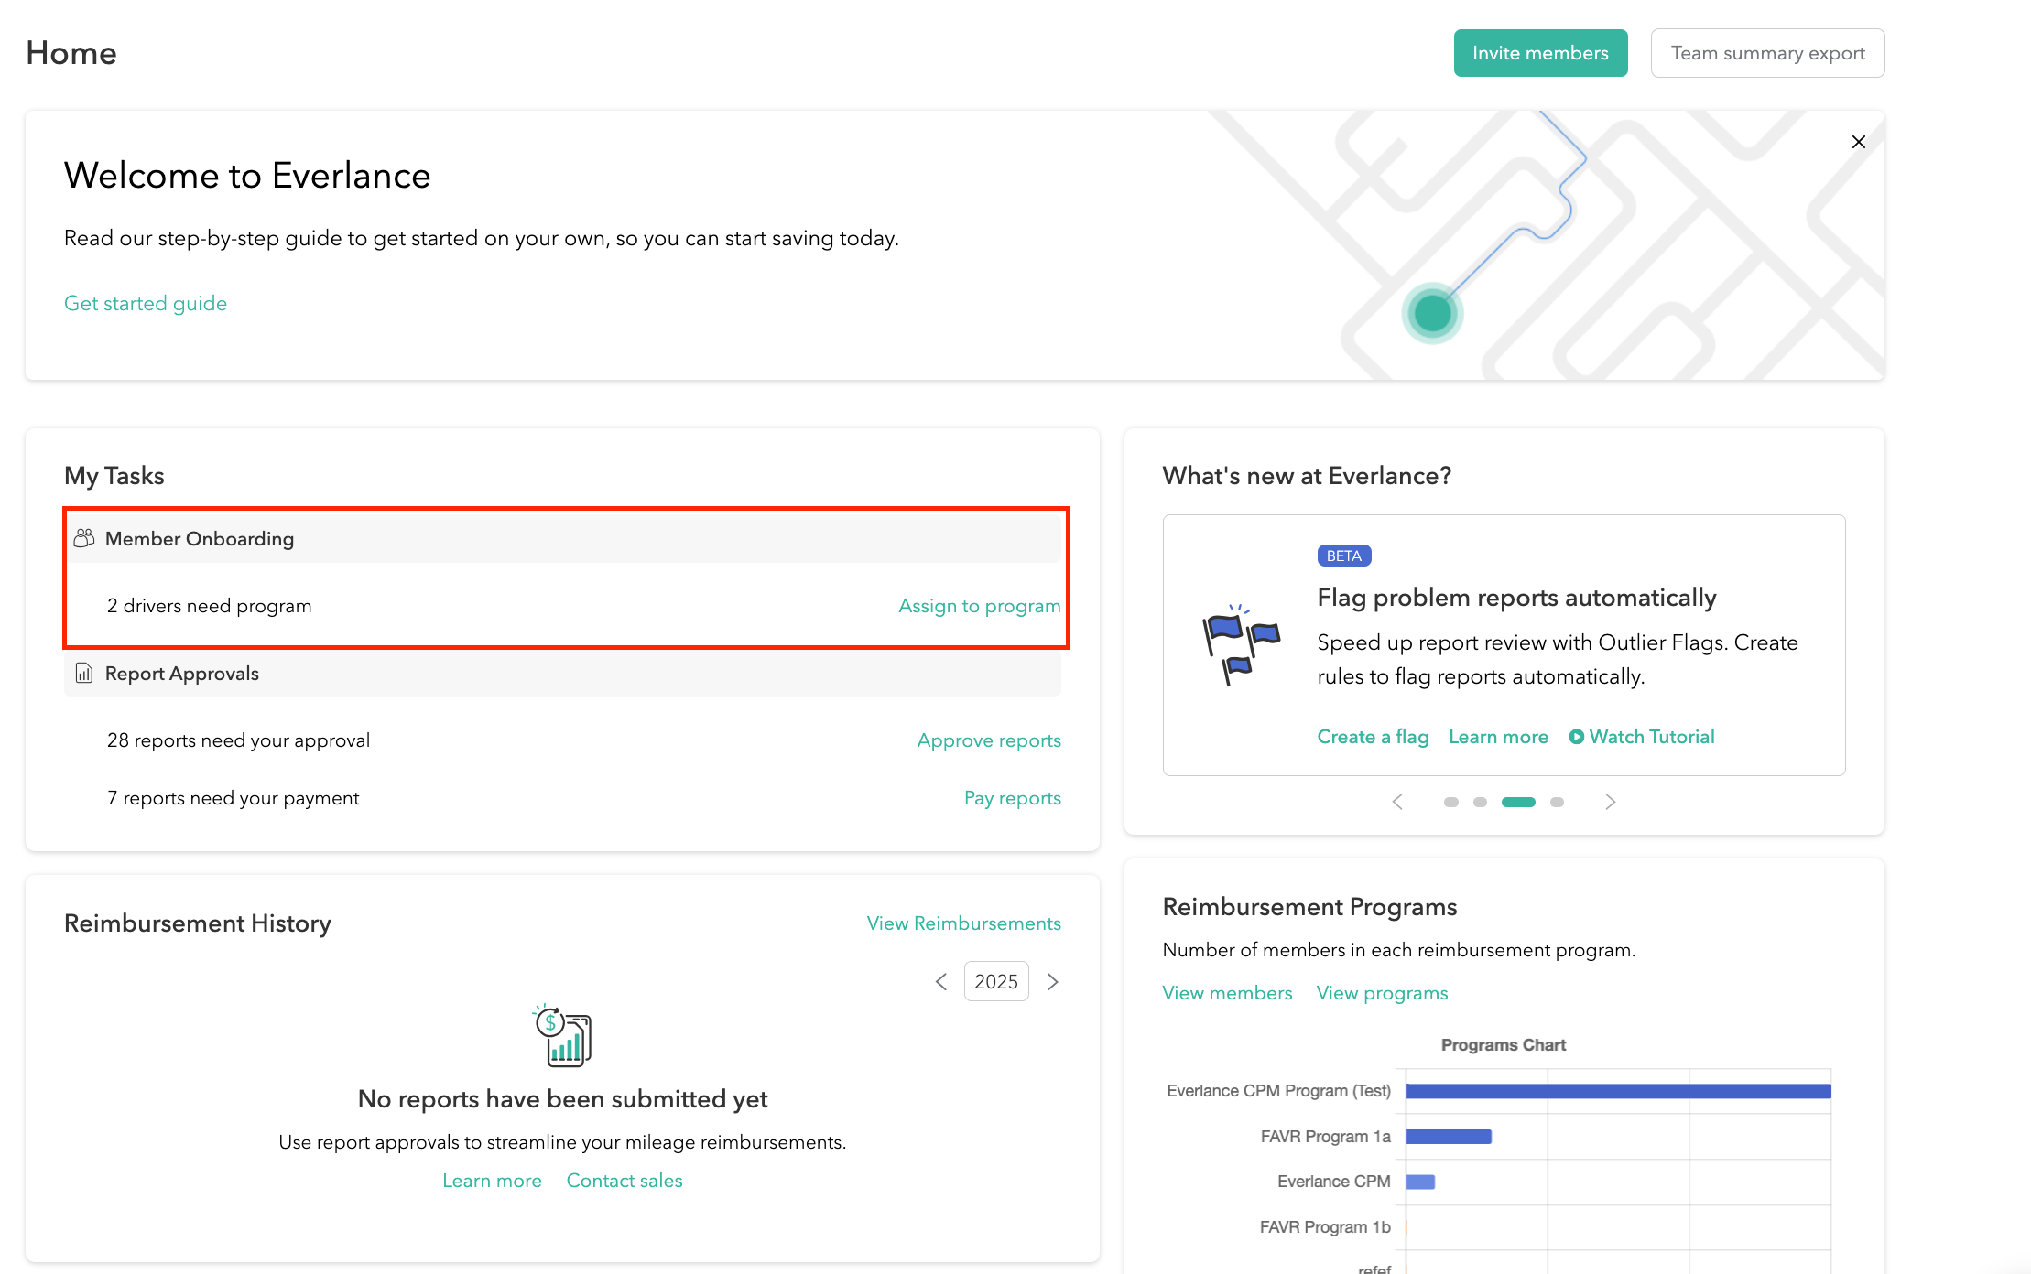Click the green location dot on map
This screenshot has height=1274, width=2031.
[1432, 314]
